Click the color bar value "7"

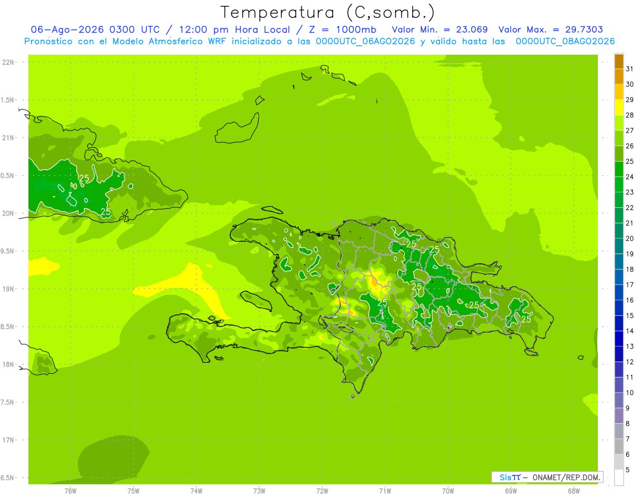628,439
